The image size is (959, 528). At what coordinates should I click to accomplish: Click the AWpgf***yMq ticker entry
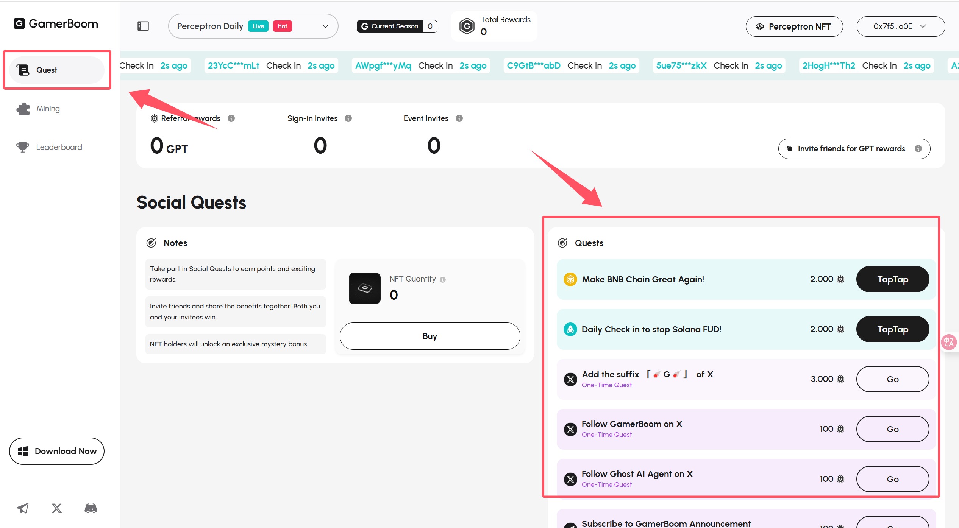coord(421,65)
